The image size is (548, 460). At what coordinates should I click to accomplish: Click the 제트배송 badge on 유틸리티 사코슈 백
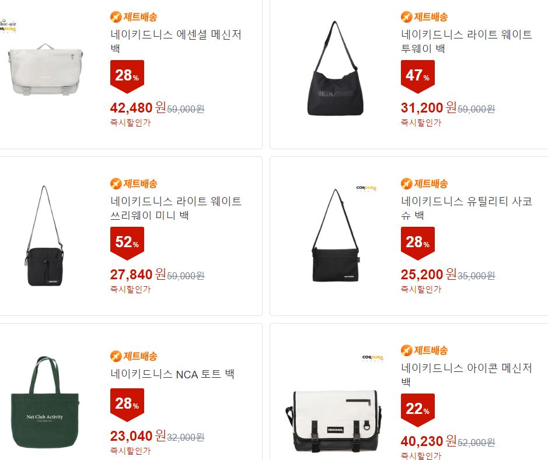(x=424, y=183)
